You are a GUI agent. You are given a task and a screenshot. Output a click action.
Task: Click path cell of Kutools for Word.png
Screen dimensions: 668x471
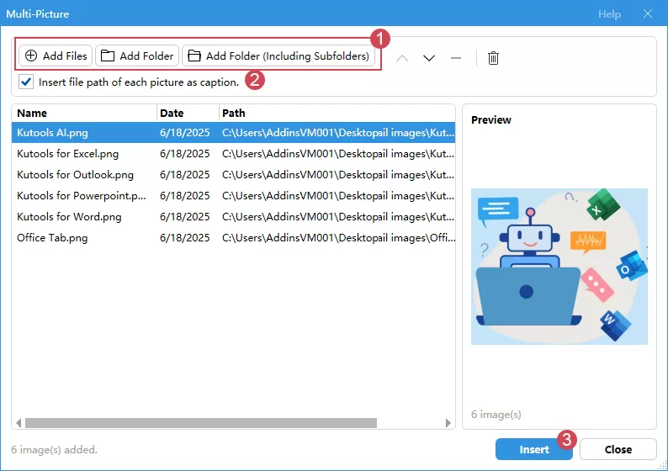(338, 217)
